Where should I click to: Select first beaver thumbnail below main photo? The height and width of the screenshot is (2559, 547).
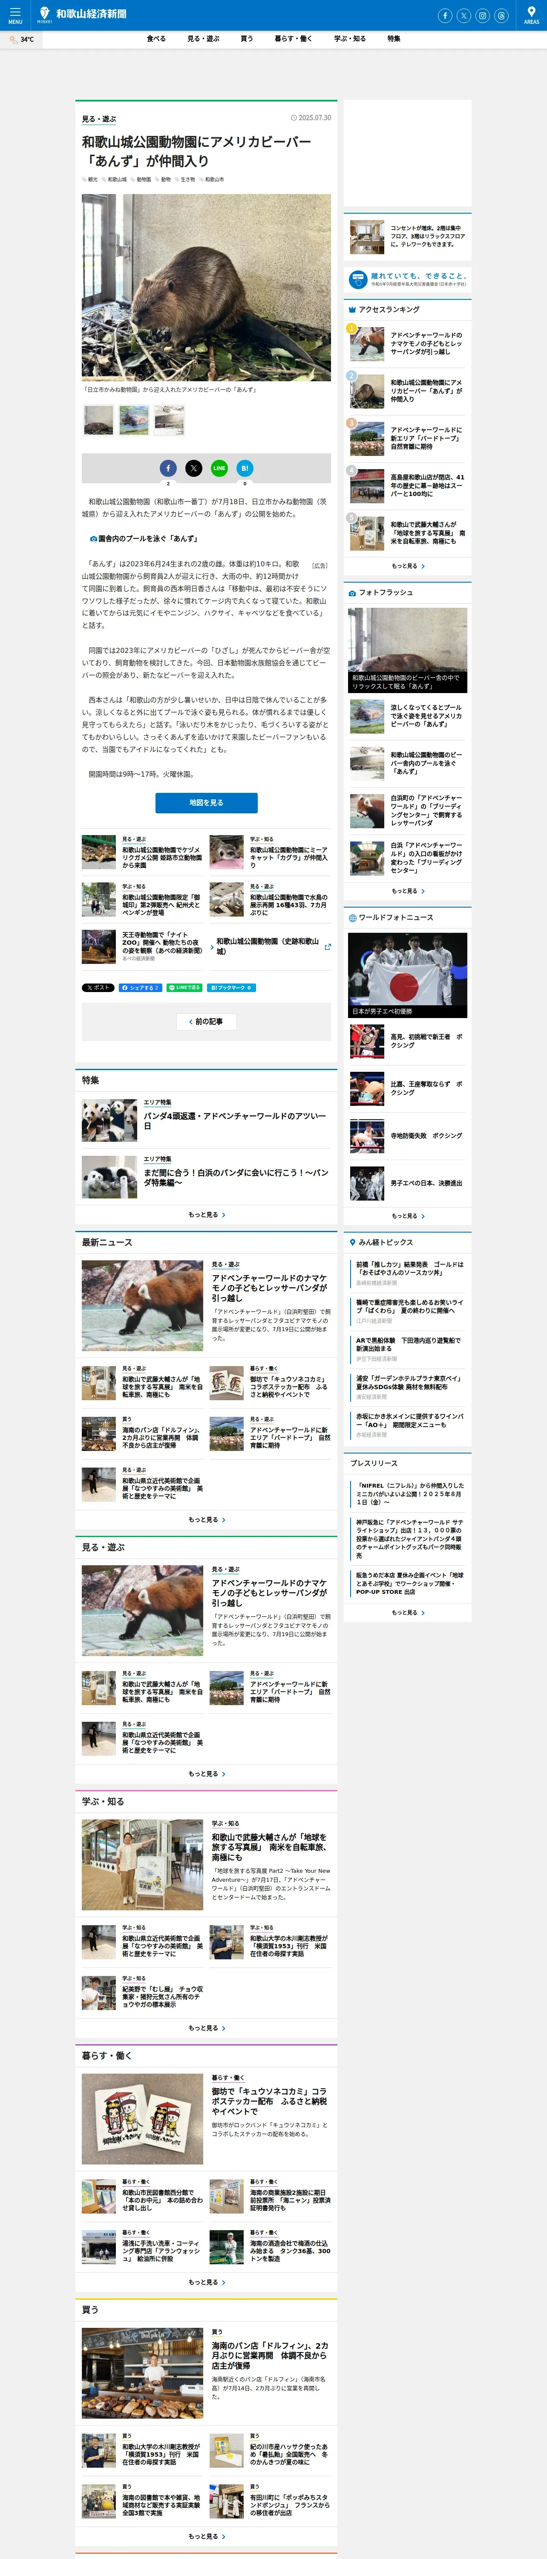coord(98,420)
